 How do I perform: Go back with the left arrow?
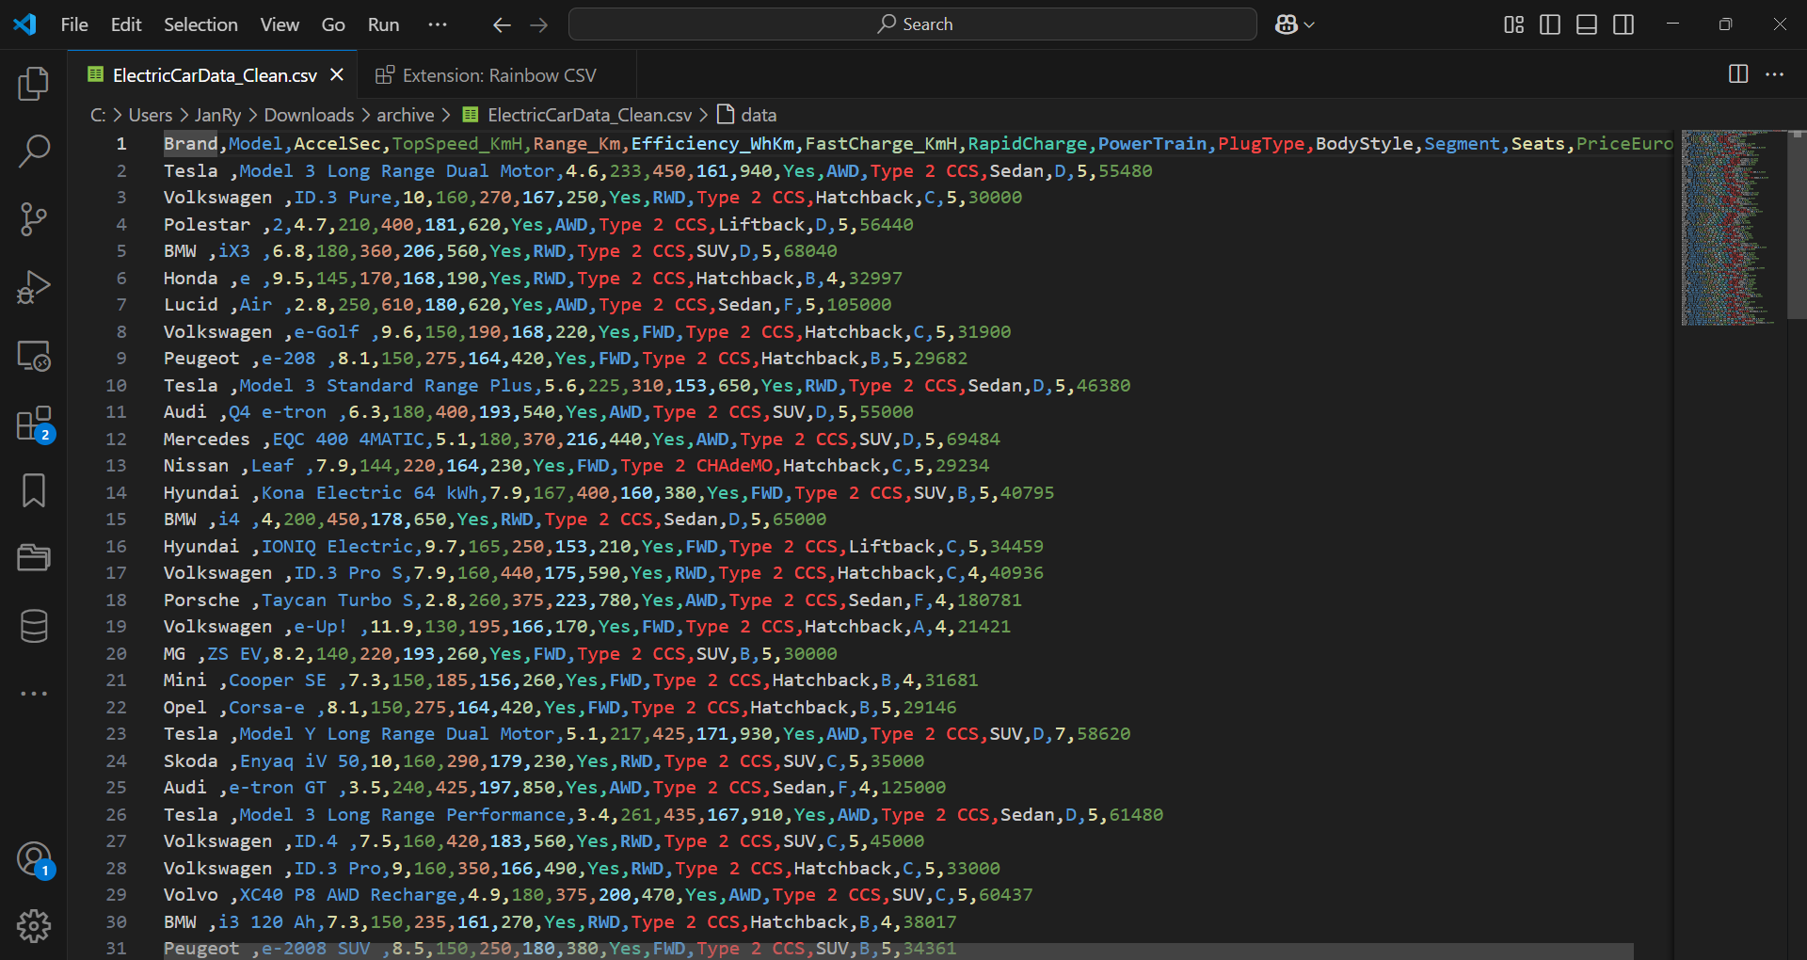click(x=502, y=24)
